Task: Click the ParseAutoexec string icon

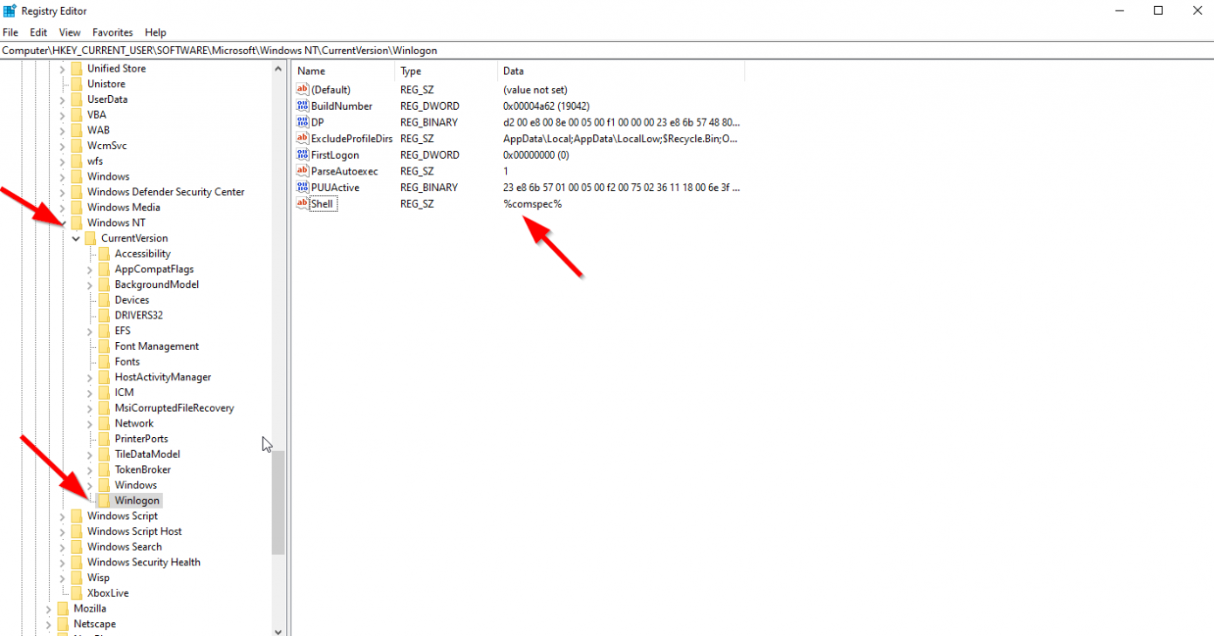Action: pos(303,171)
